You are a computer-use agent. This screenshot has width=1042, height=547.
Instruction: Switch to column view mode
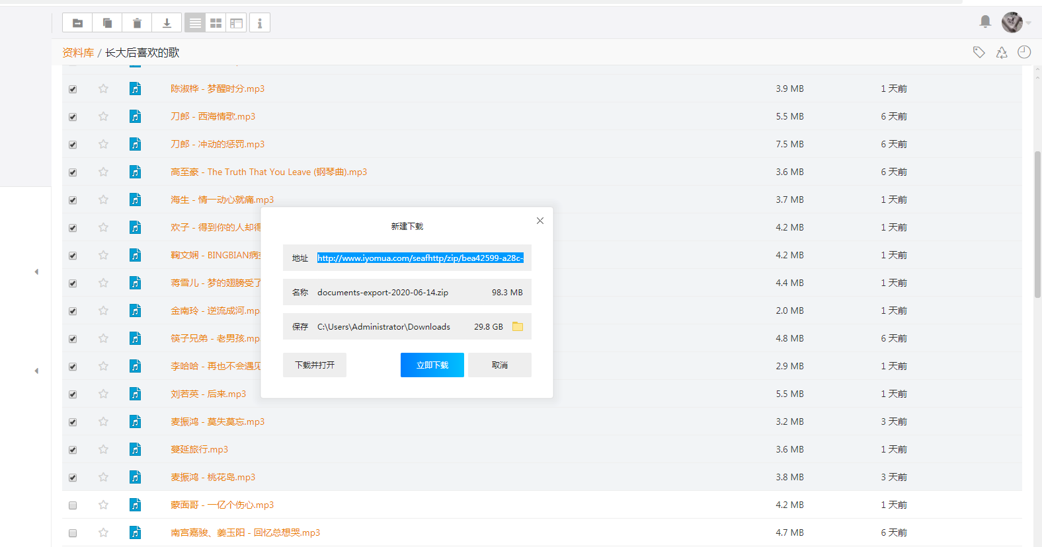coord(236,23)
